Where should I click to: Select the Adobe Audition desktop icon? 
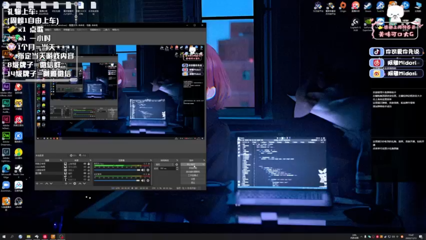click(6, 106)
